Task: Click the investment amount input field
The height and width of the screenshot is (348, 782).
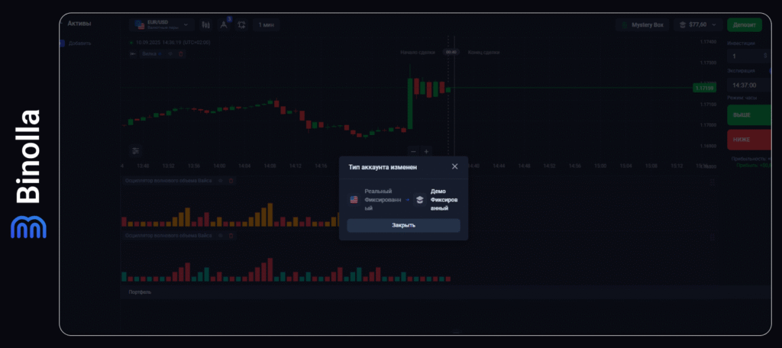Action: pyautogui.click(x=747, y=56)
